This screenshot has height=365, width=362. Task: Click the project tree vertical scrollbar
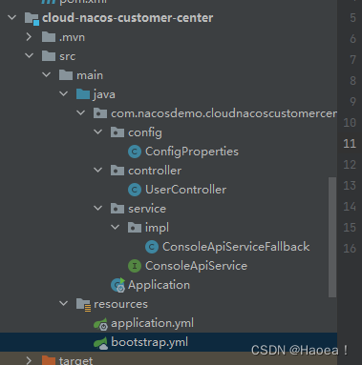tap(332, 237)
